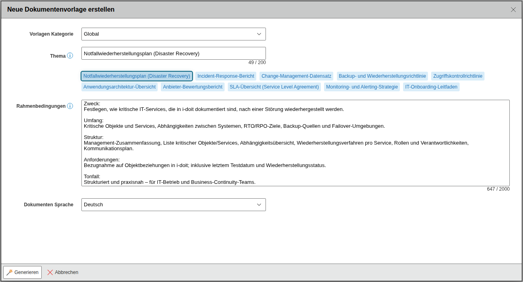
Task: Pick the IT-Onboarding-Leitfaden topic chip
Action: tap(431, 87)
